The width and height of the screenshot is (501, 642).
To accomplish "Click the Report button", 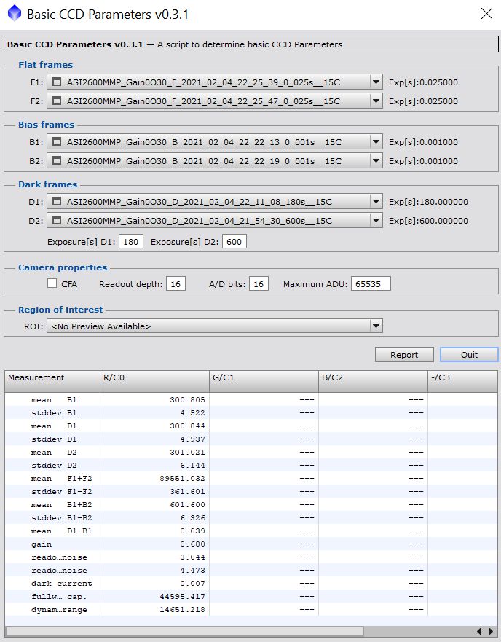I will tap(404, 355).
